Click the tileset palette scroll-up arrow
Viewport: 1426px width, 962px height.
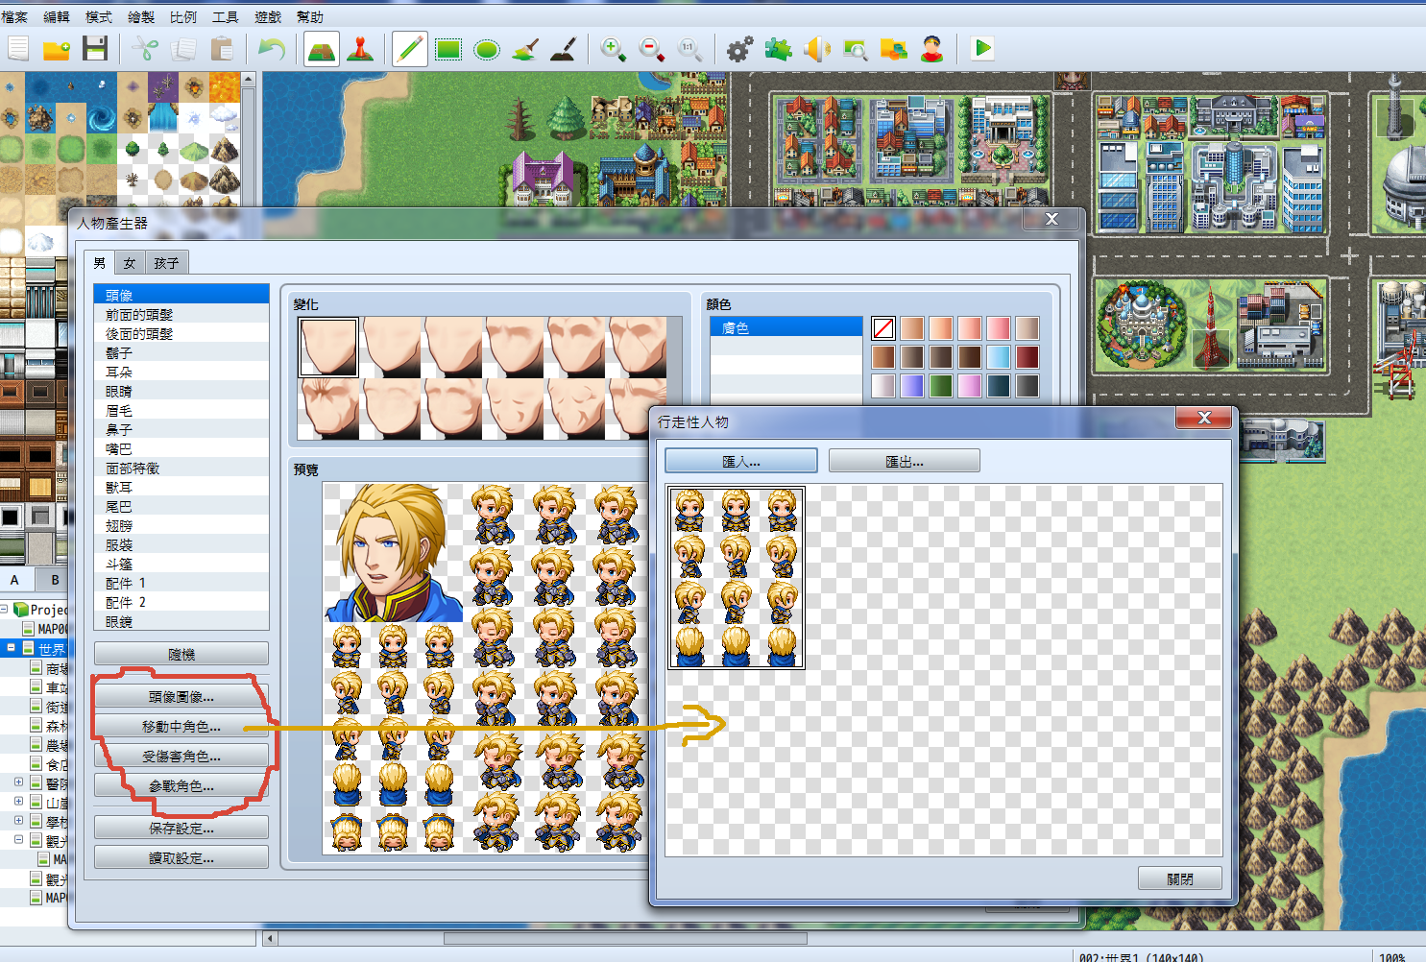pyautogui.click(x=248, y=80)
